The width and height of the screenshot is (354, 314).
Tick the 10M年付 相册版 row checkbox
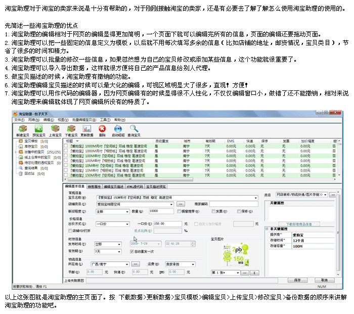(66, 170)
